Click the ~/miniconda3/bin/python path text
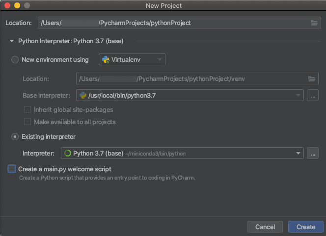 (x=156, y=154)
